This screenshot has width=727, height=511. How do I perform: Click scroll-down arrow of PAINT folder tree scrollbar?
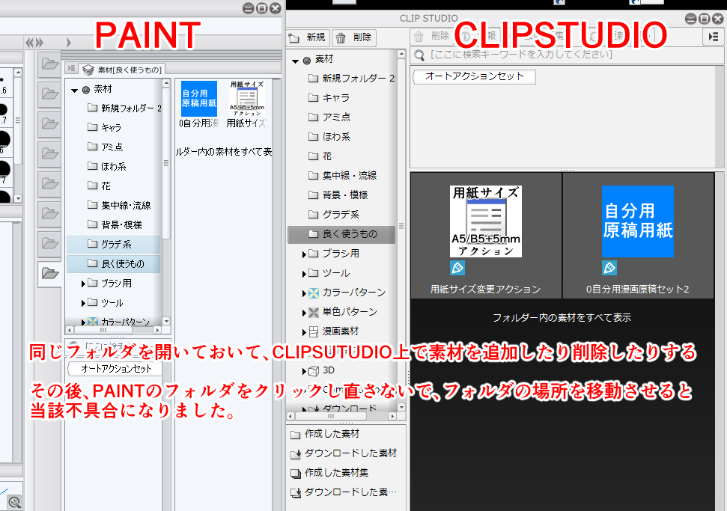click(x=166, y=321)
